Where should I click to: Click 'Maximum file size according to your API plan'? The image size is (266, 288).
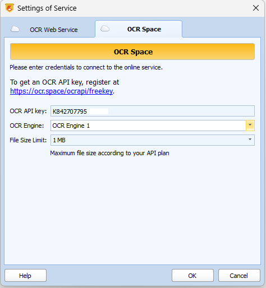pos(109,153)
